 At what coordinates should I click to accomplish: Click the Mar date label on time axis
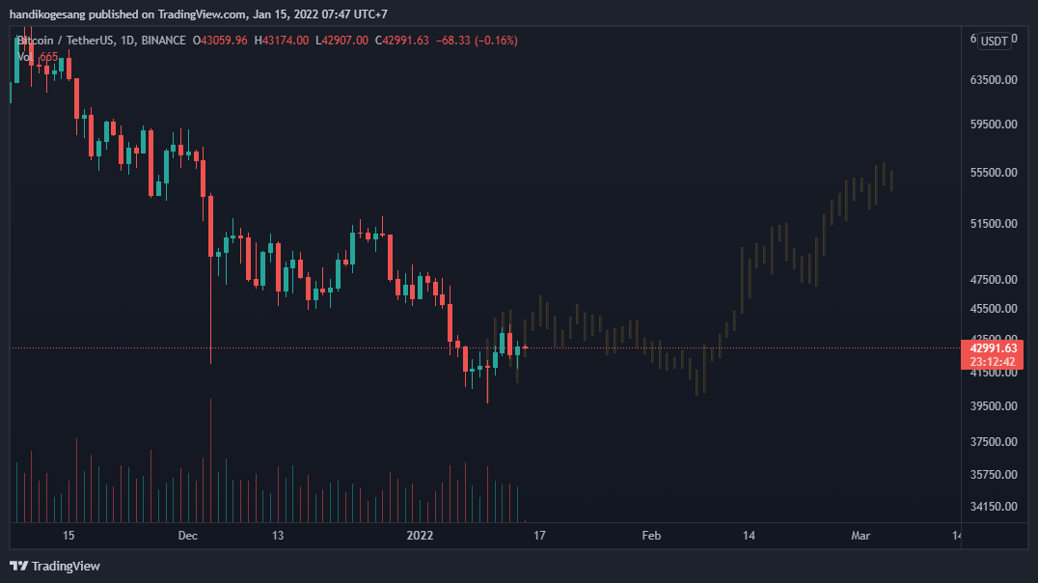[x=860, y=536]
